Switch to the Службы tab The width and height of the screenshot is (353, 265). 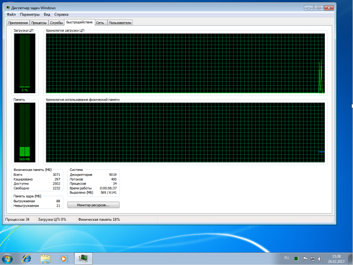pyautogui.click(x=56, y=23)
